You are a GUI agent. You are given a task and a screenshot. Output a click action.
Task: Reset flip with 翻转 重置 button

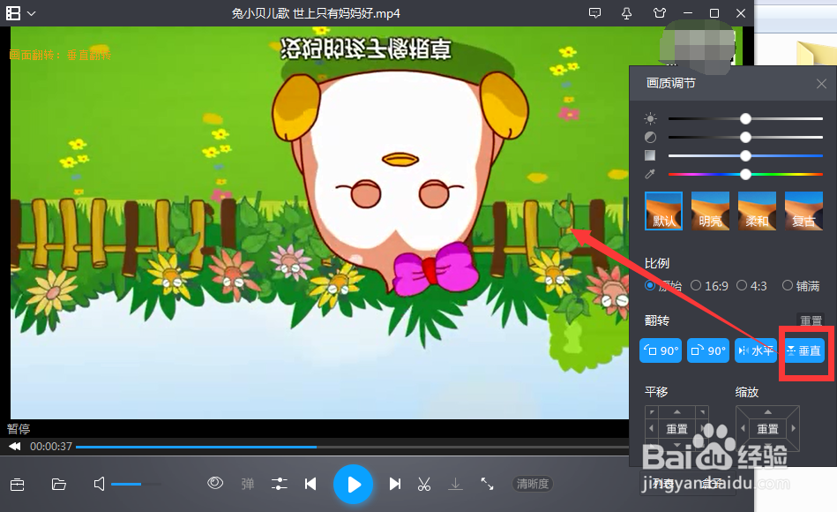tap(811, 320)
